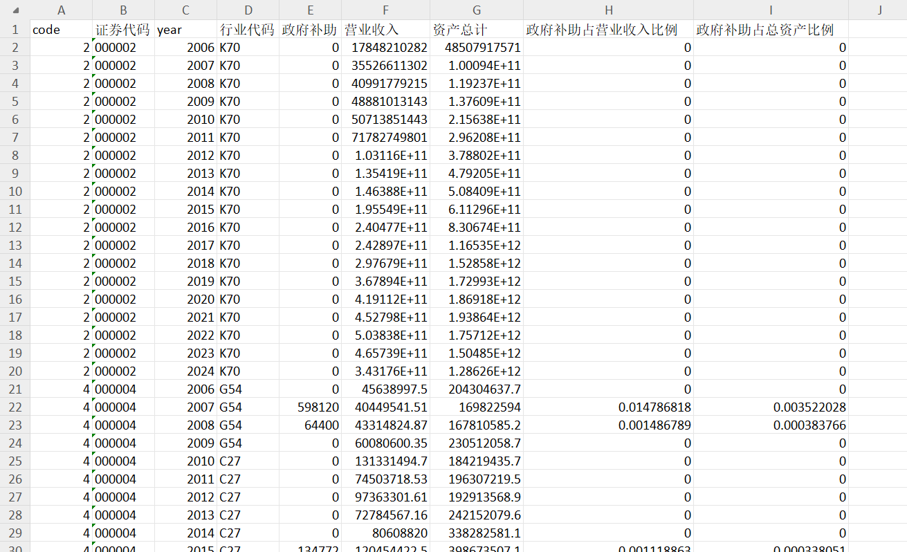The width and height of the screenshot is (907, 552).
Task: Click cell with value 1.16535E+12
Action: 477,246
